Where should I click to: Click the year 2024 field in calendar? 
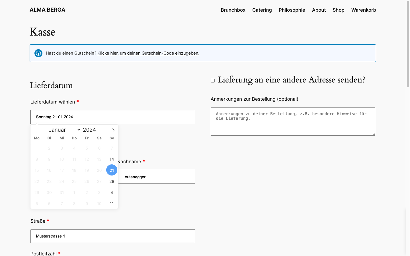[x=89, y=130]
